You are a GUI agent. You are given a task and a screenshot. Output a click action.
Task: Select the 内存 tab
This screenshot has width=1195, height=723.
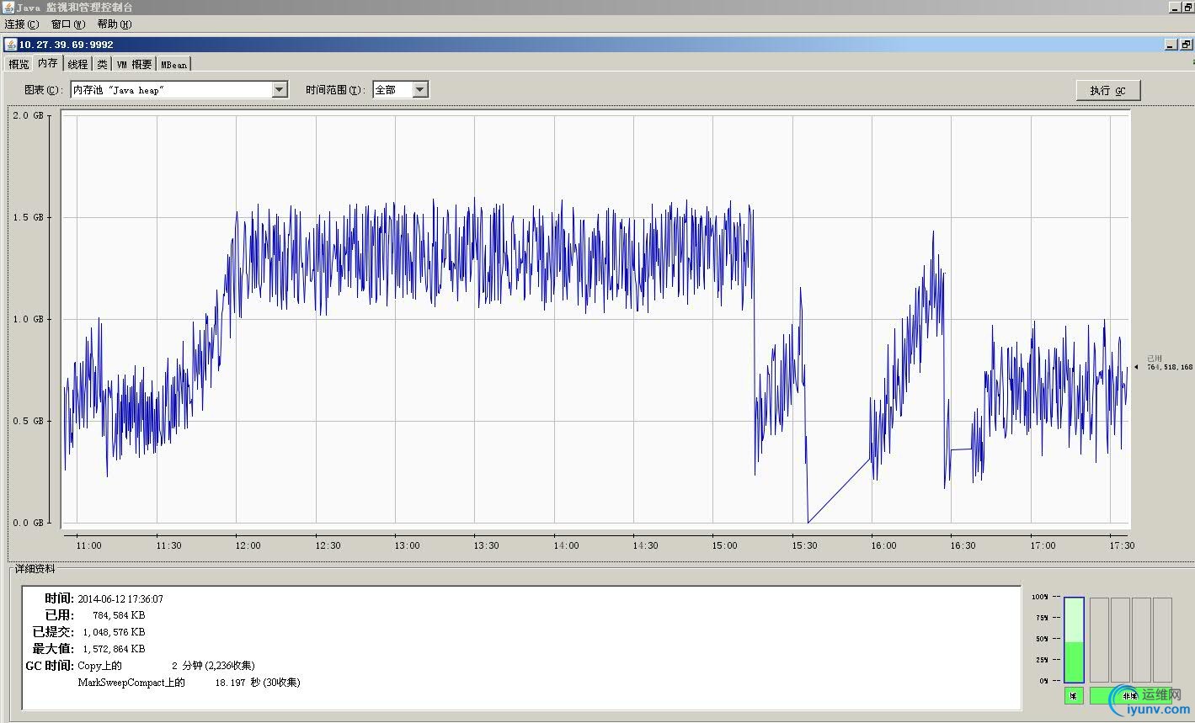48,63
